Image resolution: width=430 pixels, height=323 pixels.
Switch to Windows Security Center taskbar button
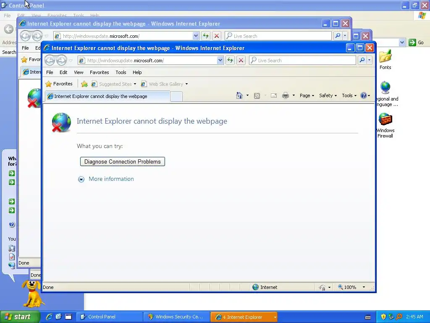click(176, 317)
